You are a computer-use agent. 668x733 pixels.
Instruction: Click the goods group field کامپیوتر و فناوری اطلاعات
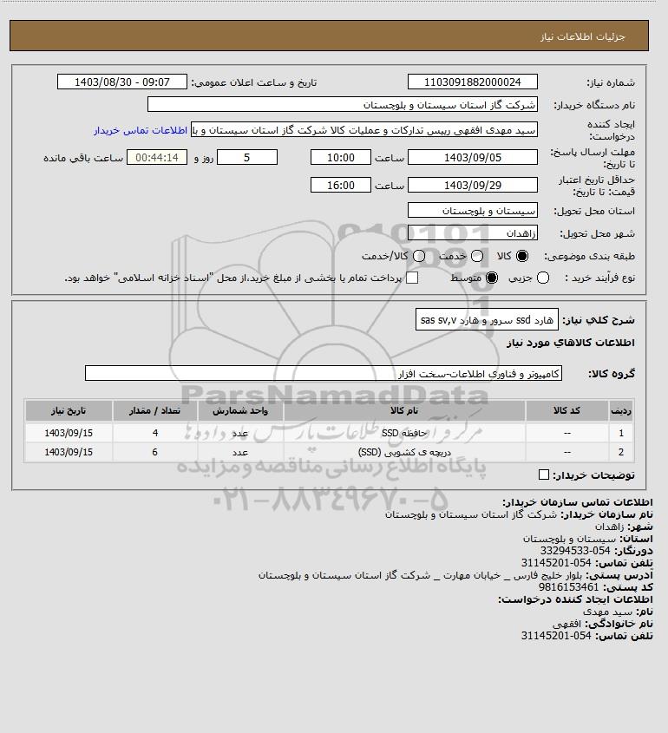(x=324, y=374)
